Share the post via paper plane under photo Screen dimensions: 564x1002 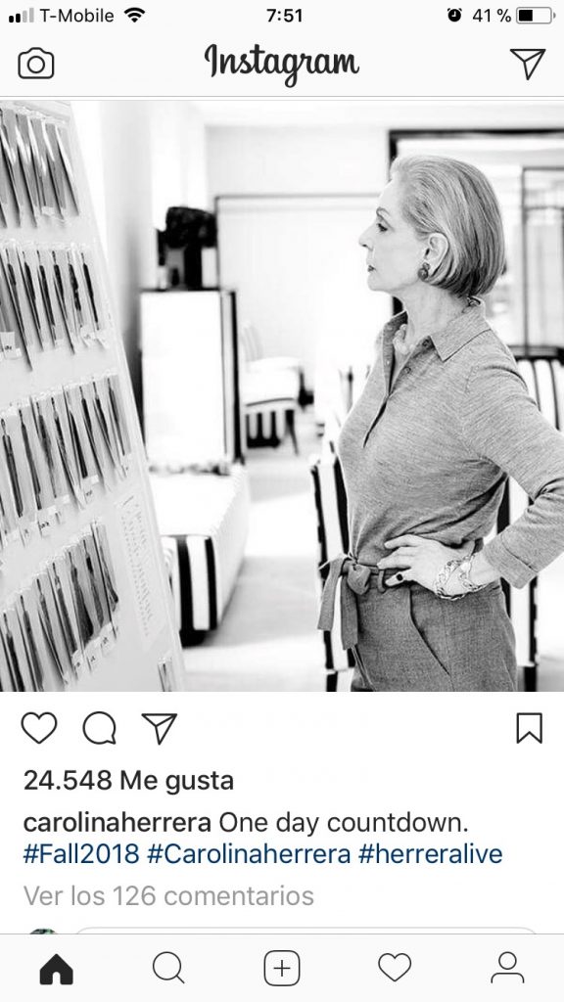[160, 728]
